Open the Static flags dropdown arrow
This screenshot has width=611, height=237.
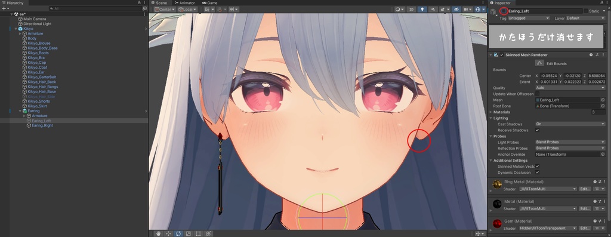[604, 11]
